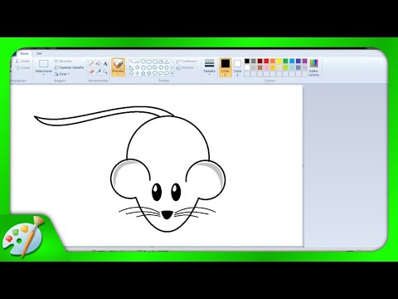The width and height of the screenshot is (398, 299).
Task: Pick the pink color swatch
Action: (x=266, y=67)
